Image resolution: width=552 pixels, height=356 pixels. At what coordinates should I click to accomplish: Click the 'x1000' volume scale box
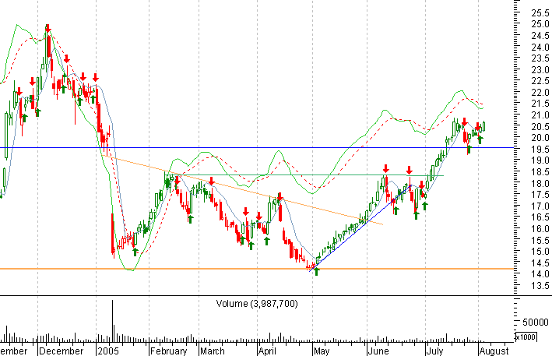click(x=526, y=337)
